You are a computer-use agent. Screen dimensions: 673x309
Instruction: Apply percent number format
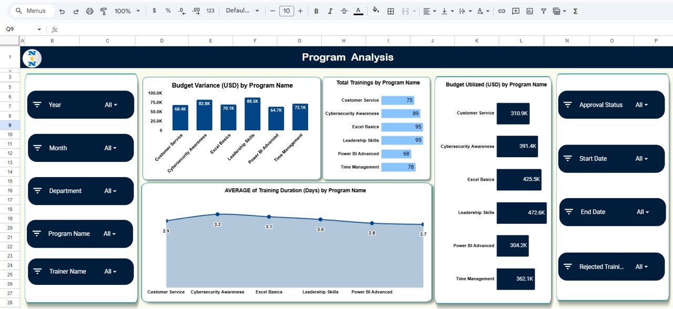(x=167, y=11)
